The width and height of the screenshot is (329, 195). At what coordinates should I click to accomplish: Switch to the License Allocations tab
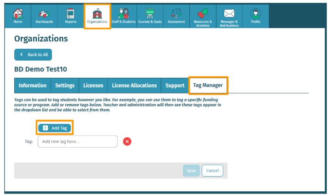coord(134,86)
